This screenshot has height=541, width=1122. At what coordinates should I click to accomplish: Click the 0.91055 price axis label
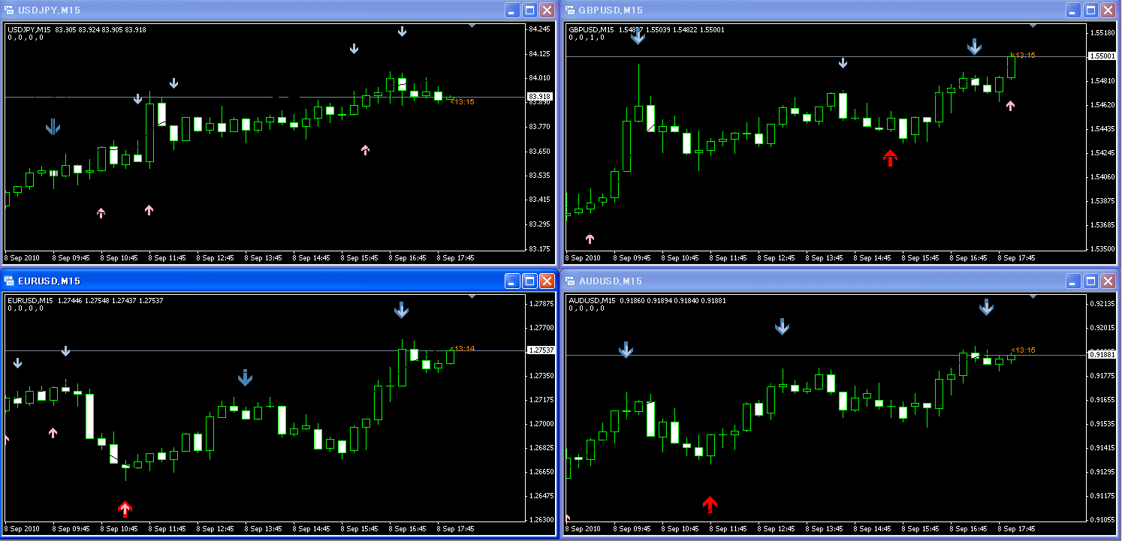tap(1102, 519)
